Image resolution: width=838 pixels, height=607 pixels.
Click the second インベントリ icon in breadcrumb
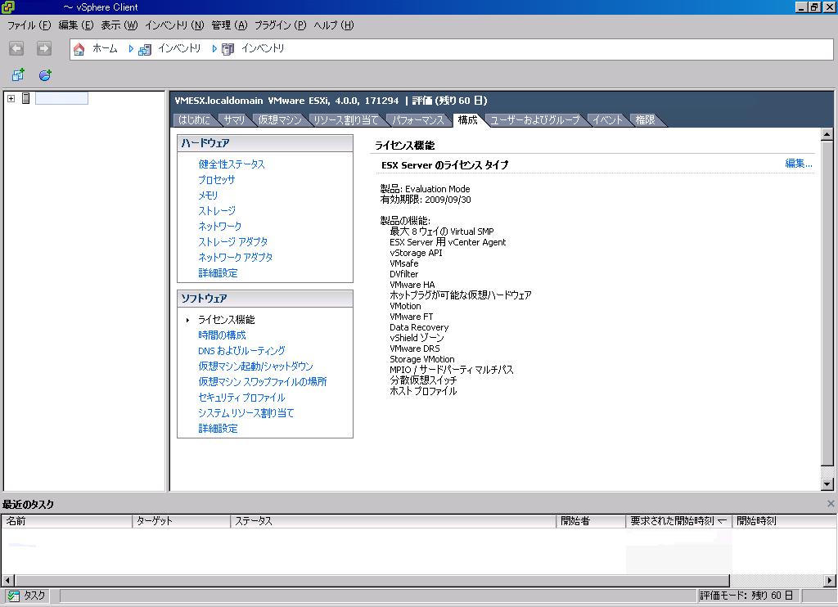(228, 50)
